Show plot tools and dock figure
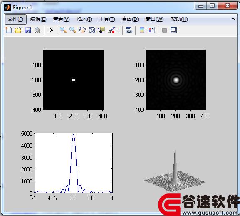The width and height of the screenshot is (240, 216). tap(174, 30)
